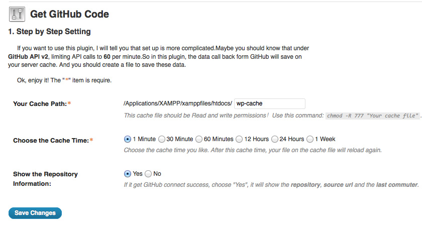The image size is (422, 231).
Task: Click the chmod -R 777 command snippet
Action: [373, 116]
